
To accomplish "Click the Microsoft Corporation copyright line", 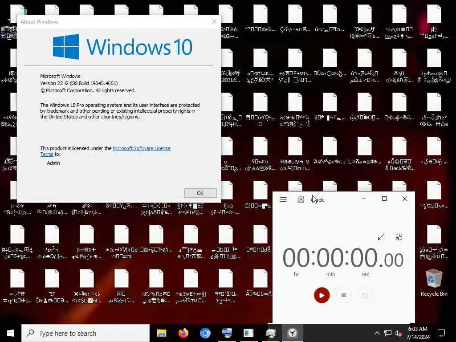I will (88, 90).
